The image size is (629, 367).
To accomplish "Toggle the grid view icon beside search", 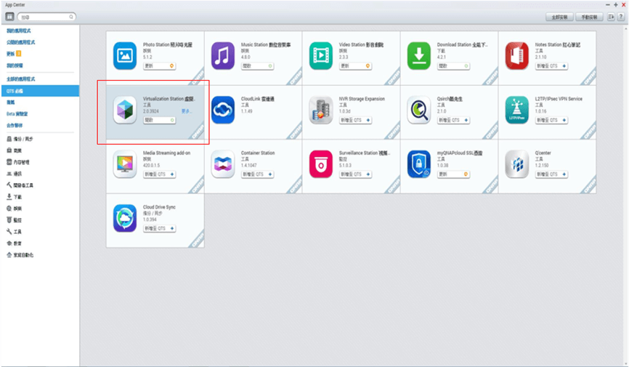I will [10, 16].
